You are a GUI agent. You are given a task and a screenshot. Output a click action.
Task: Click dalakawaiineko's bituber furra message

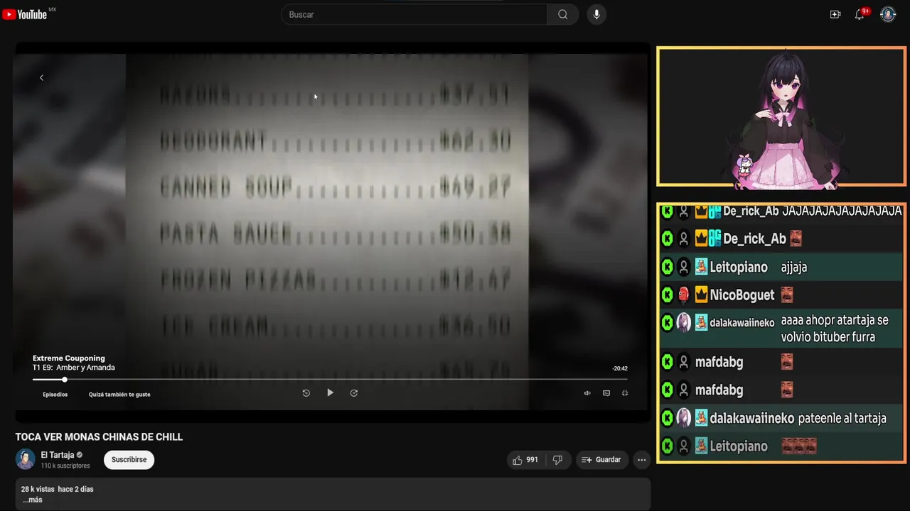[835, 329]
